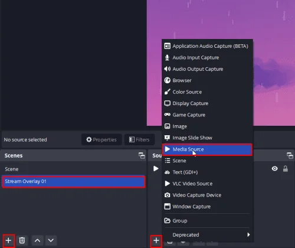Add an Image Slide Show source
Image resolution: width=295 pixels, height=248 pixels.
coord(207,138)
